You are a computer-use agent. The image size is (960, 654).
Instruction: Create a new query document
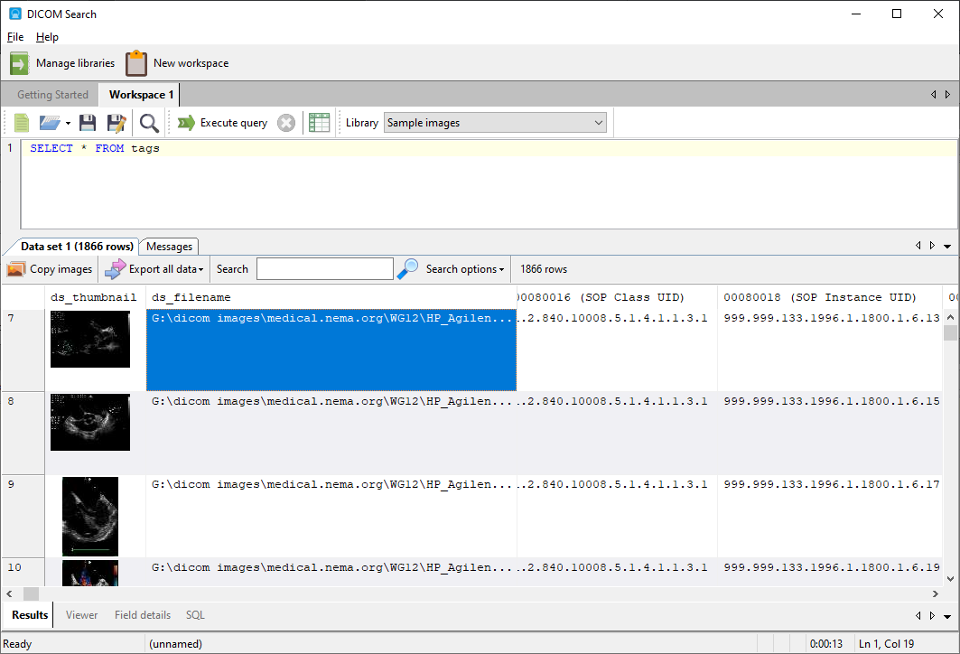point(19,122)
